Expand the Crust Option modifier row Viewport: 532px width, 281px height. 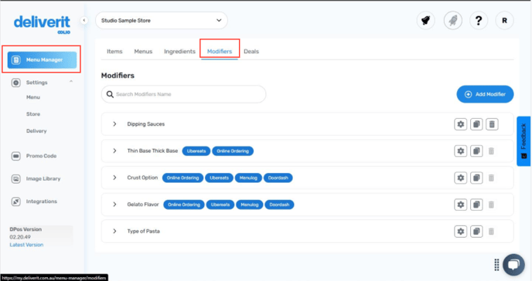pyautogui.click(x=114, y=178)
